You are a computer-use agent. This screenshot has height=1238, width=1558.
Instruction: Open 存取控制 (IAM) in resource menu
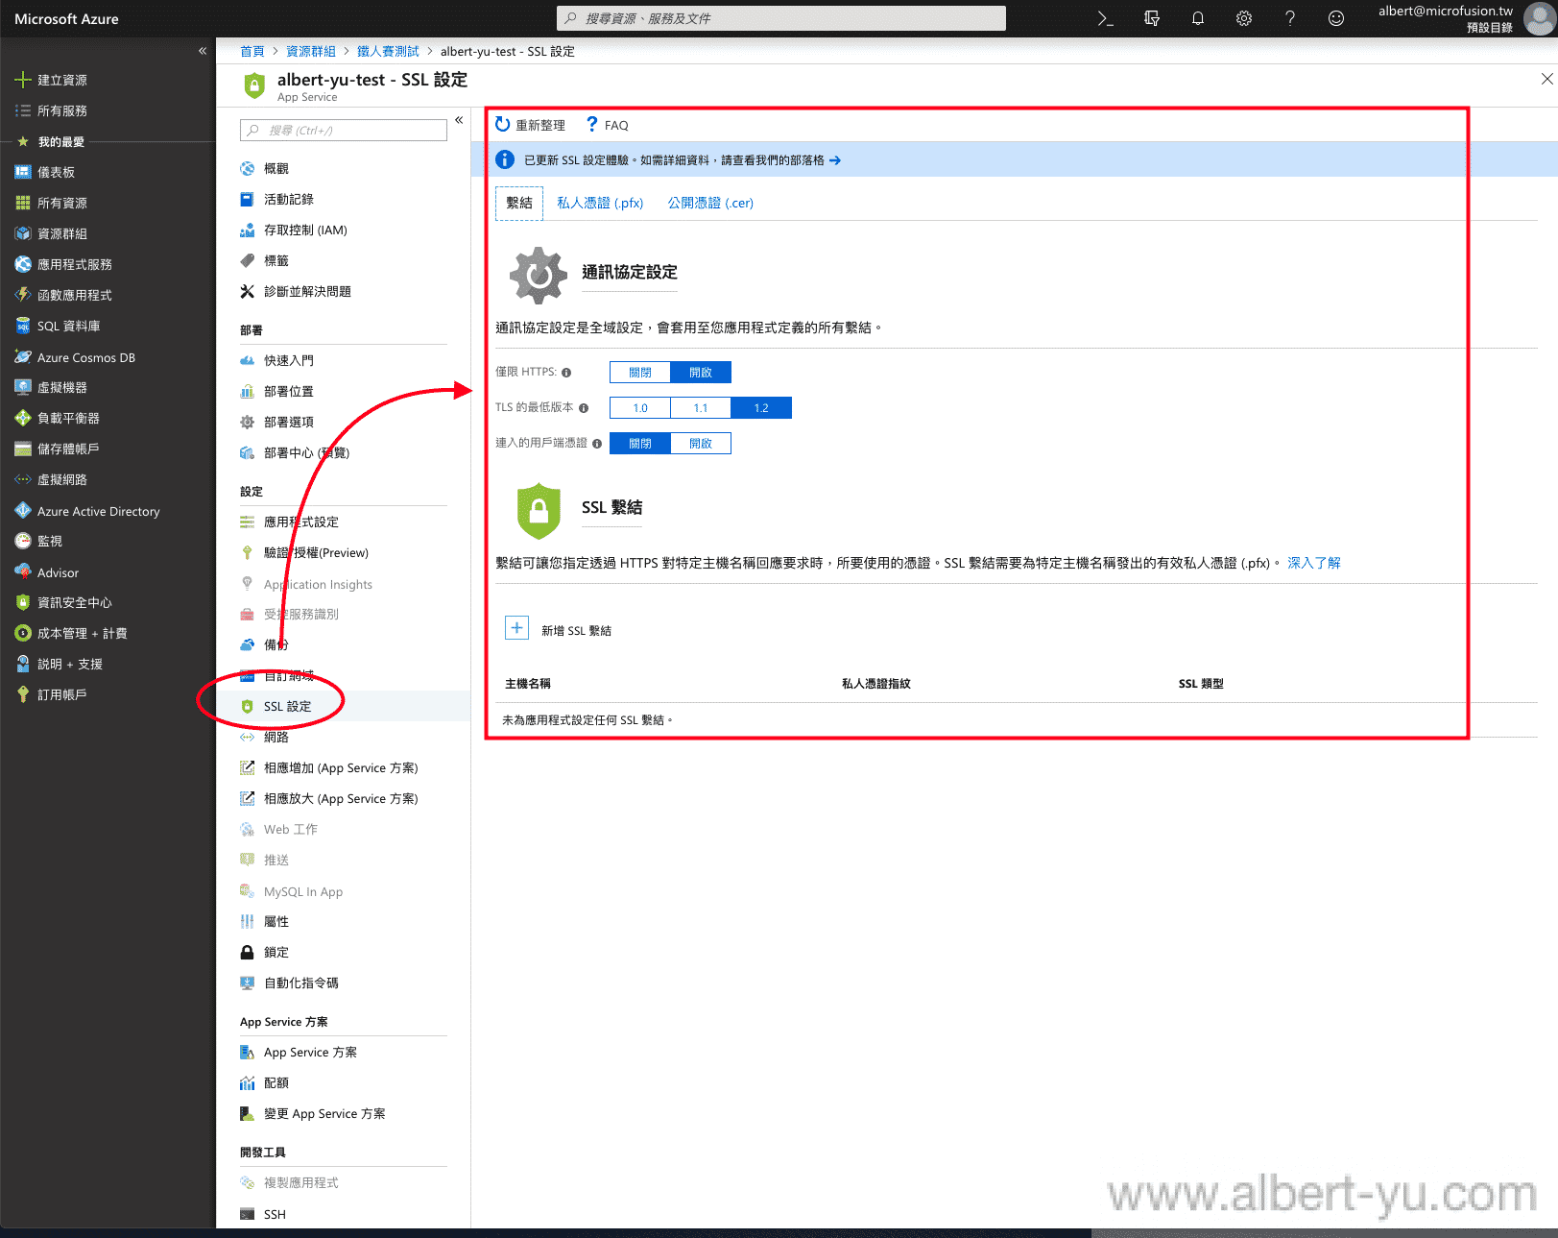[x=305, y=230]
